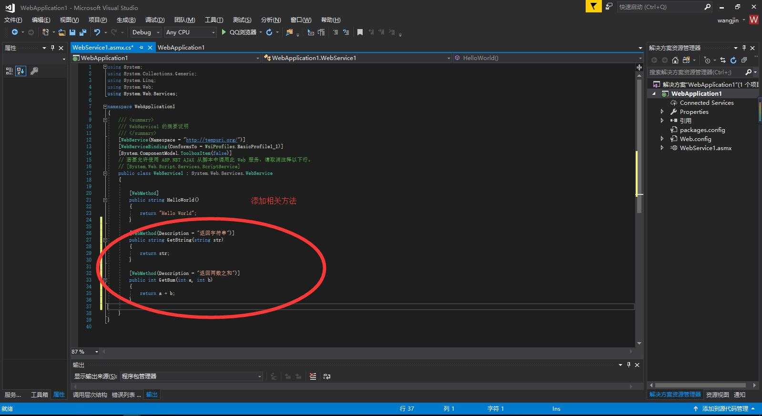Click the browser refresh icon in toolbar
The width and height of the screenshot is (762, 416).
[269, 32]
